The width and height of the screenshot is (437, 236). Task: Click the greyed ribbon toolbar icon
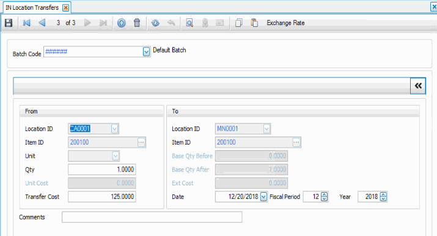pos(205,23)
